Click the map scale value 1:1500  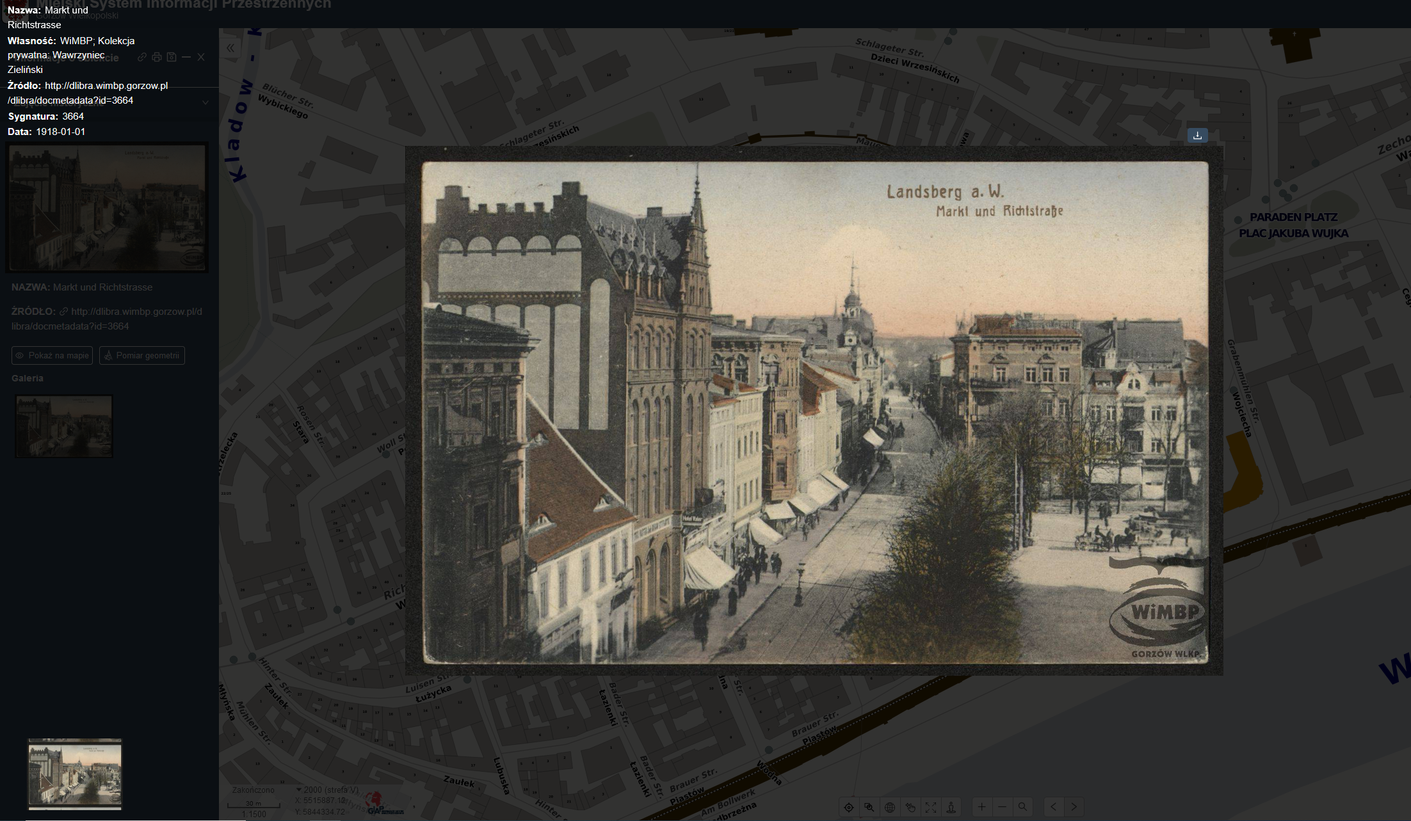pyautogui.click(x=254, y=814)
